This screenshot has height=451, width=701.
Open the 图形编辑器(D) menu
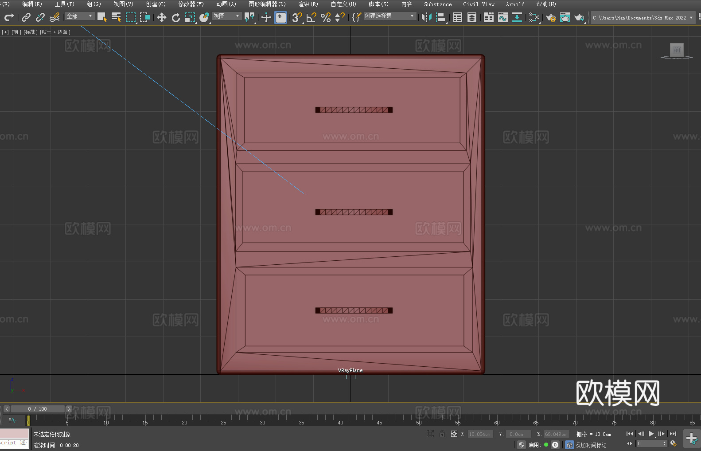(267, 4)
